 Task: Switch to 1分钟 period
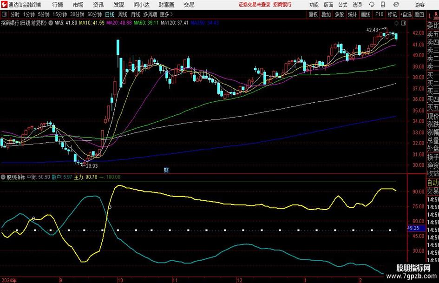point(28,14)
